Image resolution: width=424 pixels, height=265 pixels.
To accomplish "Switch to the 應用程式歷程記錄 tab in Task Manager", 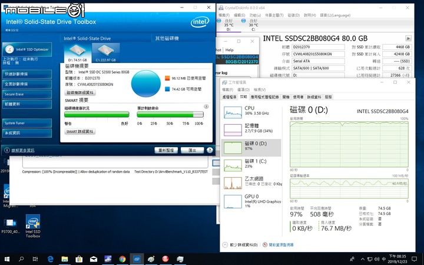I will [264, 97].
